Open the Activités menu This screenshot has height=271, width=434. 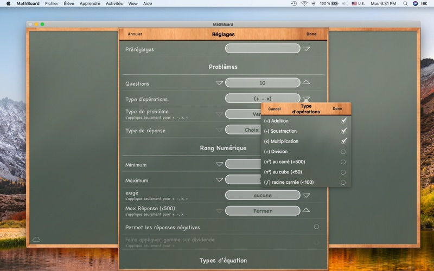[x=114, y=4]
